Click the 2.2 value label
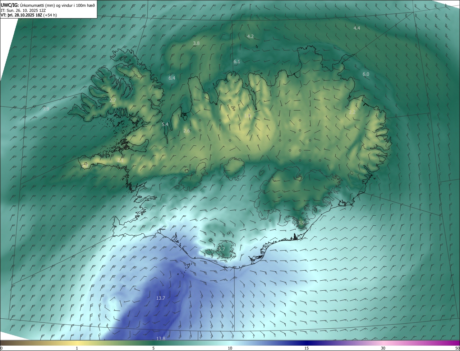460x351 pixels. click(352, 112)
